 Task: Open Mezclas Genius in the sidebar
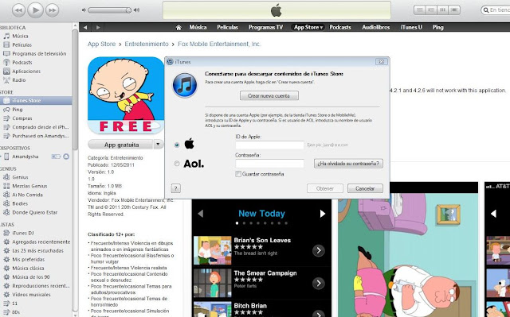(29, 186)
